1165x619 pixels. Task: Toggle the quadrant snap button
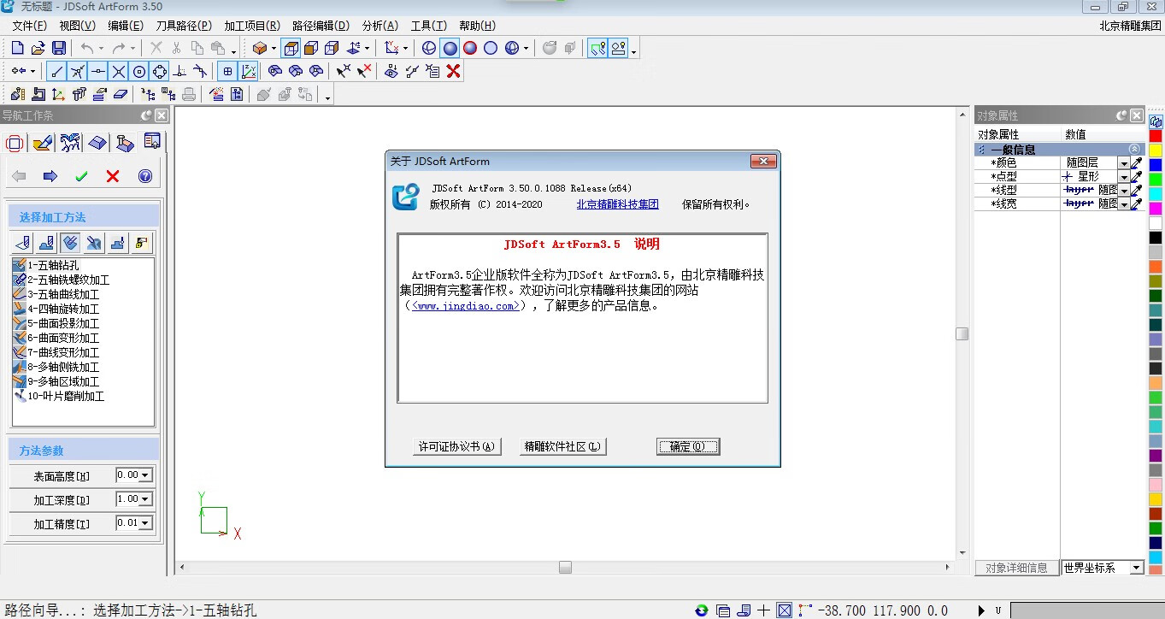[160, 72]
